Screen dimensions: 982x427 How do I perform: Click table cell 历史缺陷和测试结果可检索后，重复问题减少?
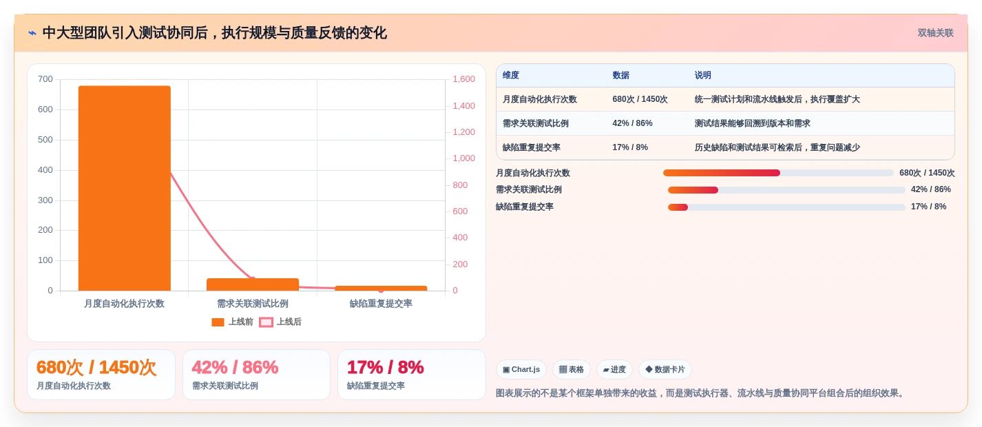tap(777, 147)
